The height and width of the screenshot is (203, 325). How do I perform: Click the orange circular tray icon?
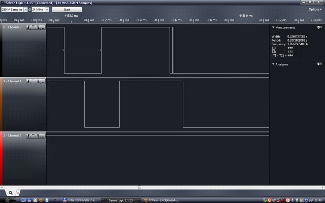click(288, 200)
